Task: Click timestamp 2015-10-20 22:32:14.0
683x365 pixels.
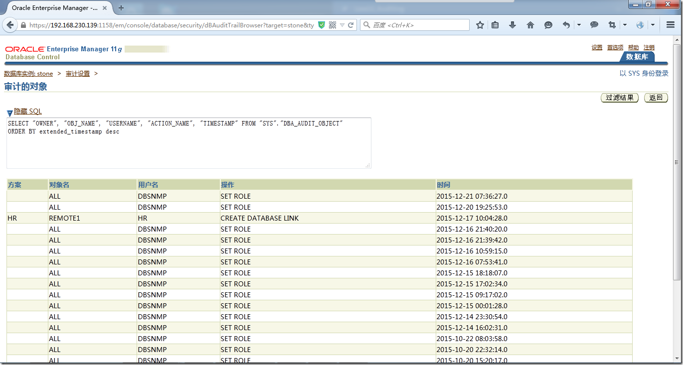Action: click(x=472, y=350)
